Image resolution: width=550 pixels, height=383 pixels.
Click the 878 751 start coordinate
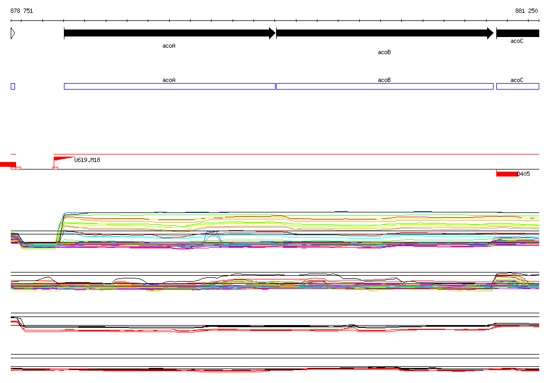21,11
